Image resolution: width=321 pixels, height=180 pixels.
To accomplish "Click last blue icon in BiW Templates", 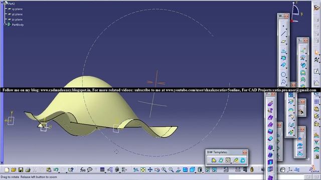I will 243,160.
